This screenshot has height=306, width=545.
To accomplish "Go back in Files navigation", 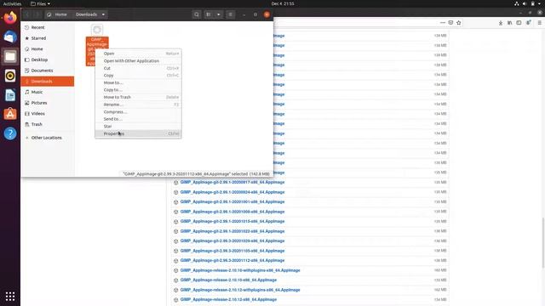I will pyautogui.click(x=27, y=14).
